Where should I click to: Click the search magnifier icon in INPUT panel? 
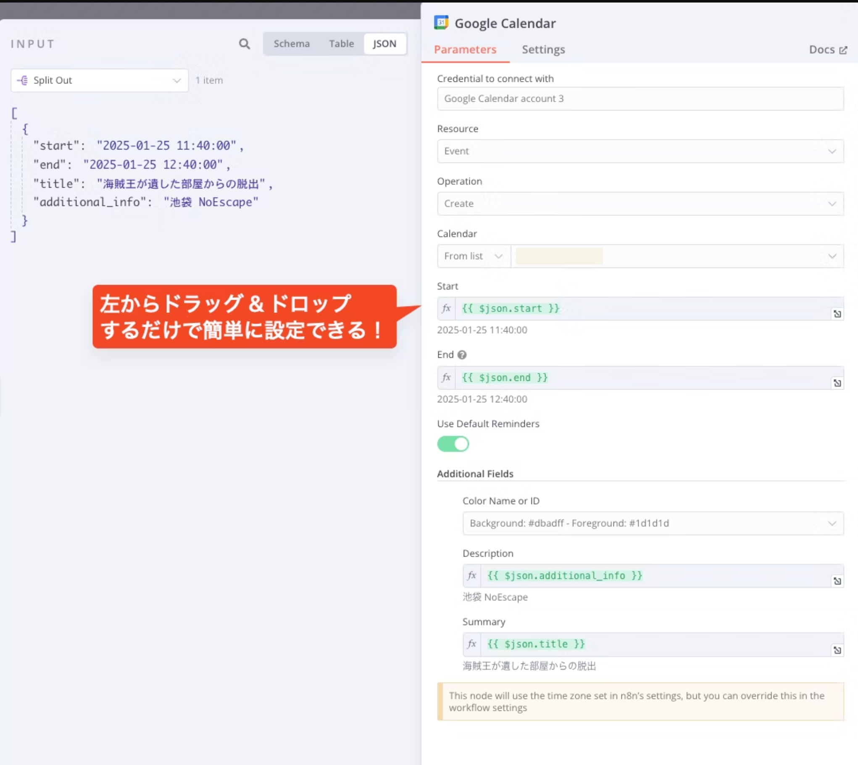point(245,44)
